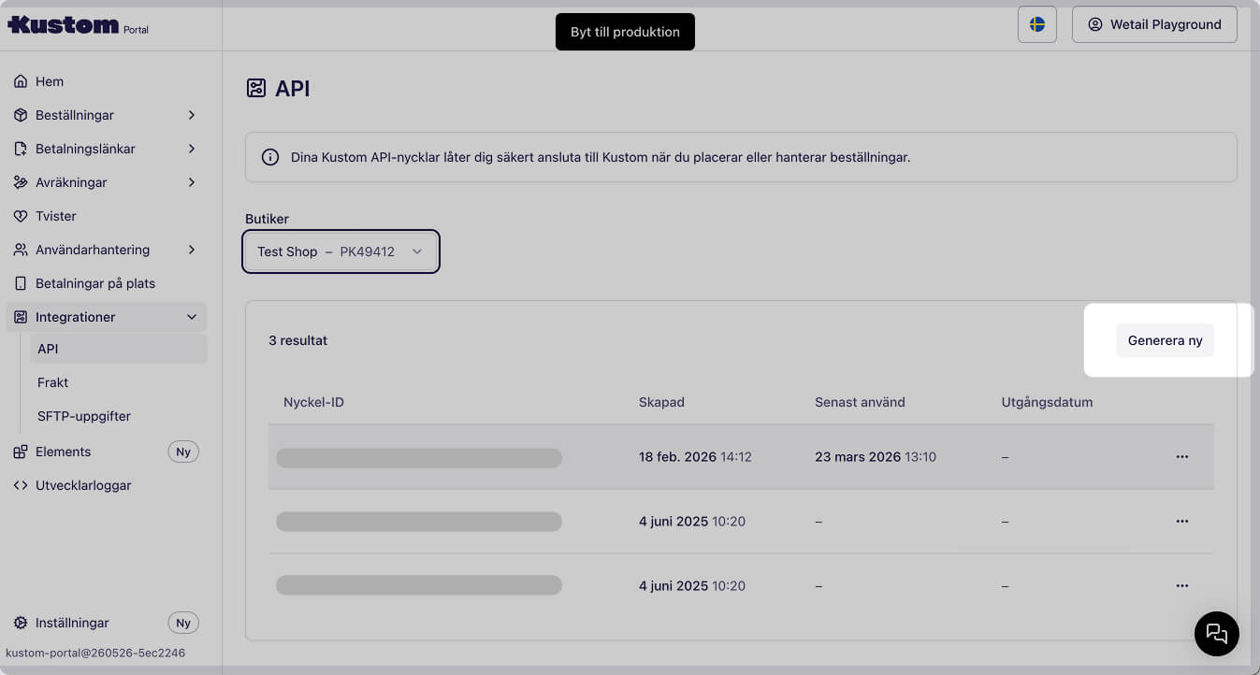Click the Ny badge next to Inställningar
This screenshot has width=1260, height=675.
(x=183, y=623)
